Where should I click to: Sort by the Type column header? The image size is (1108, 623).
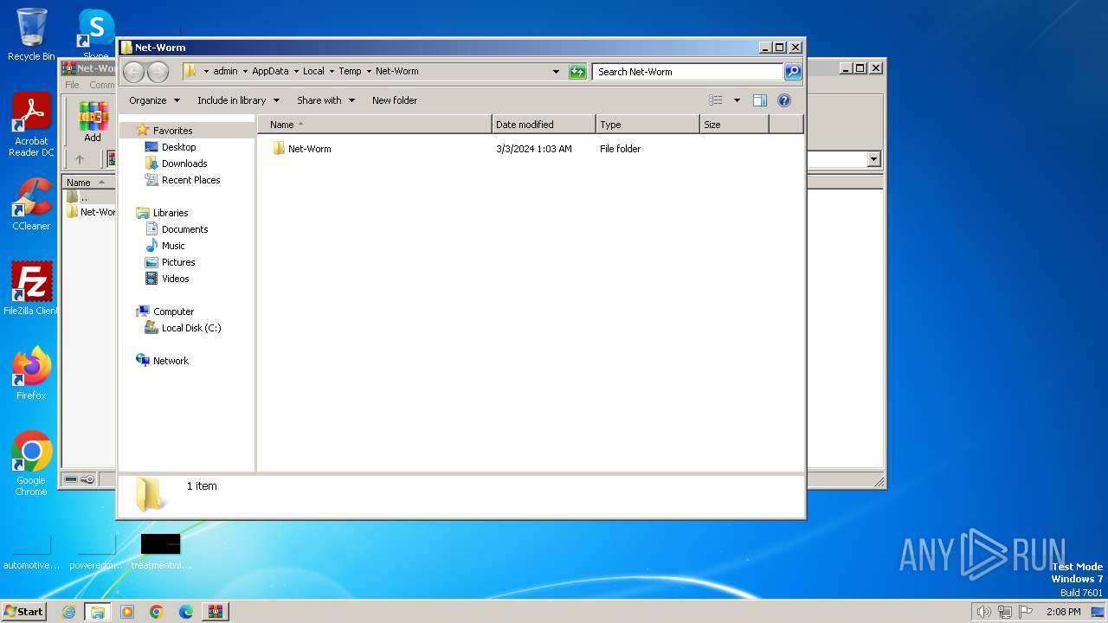pyautogui.click(x=647, y=125)
